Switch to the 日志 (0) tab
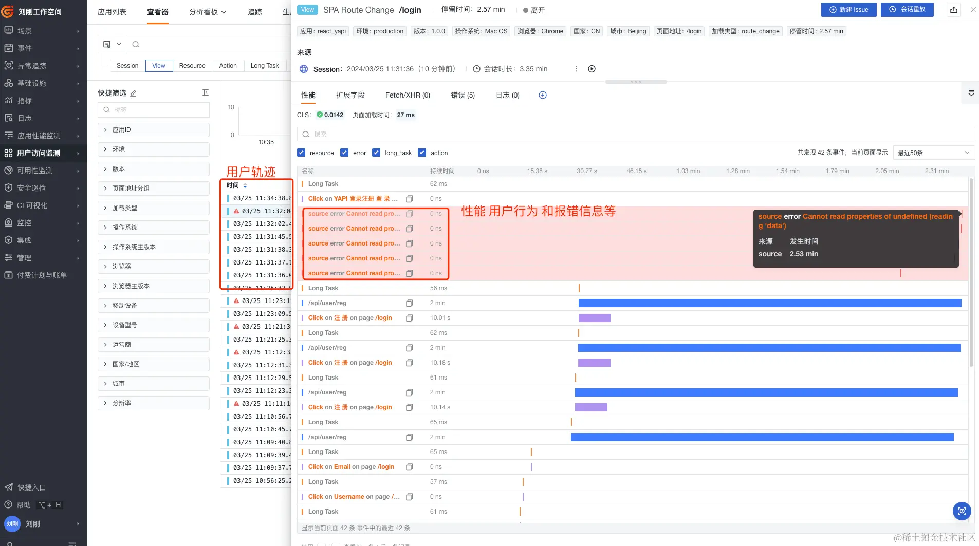The image size is (979, 546). tap(507, 95)
